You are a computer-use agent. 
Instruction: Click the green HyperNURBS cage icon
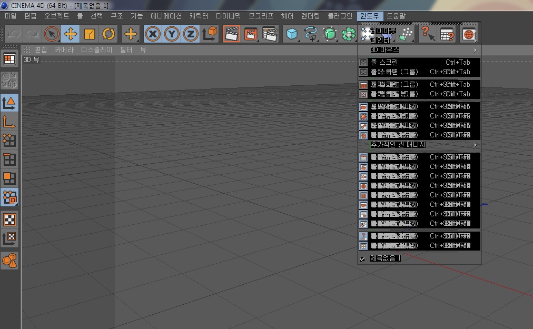point(330,34)
